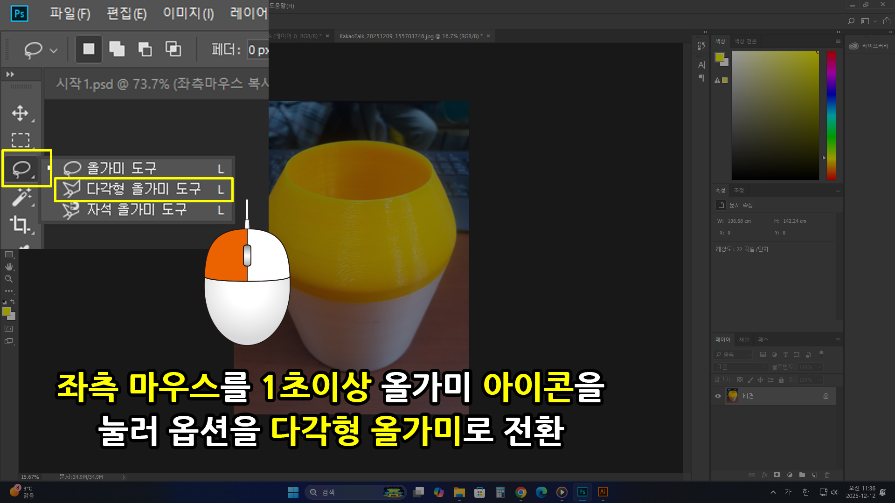Click the 페더 feather value field
The image size is (895, 503).
[257, 49]
